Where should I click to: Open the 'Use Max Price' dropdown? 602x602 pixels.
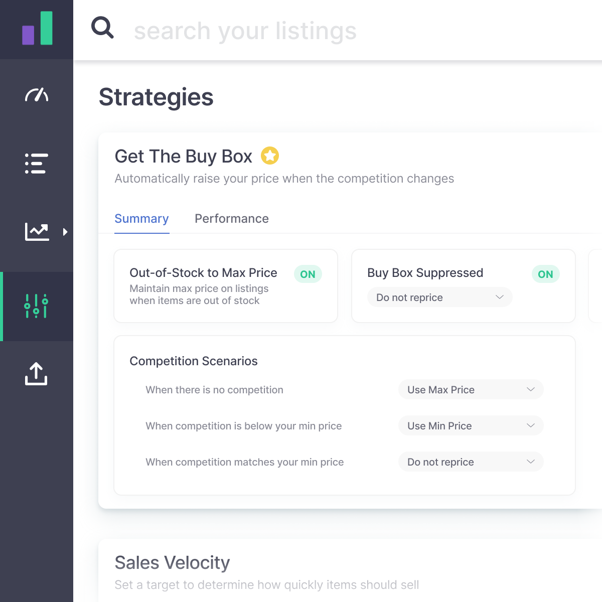point(471,390)
